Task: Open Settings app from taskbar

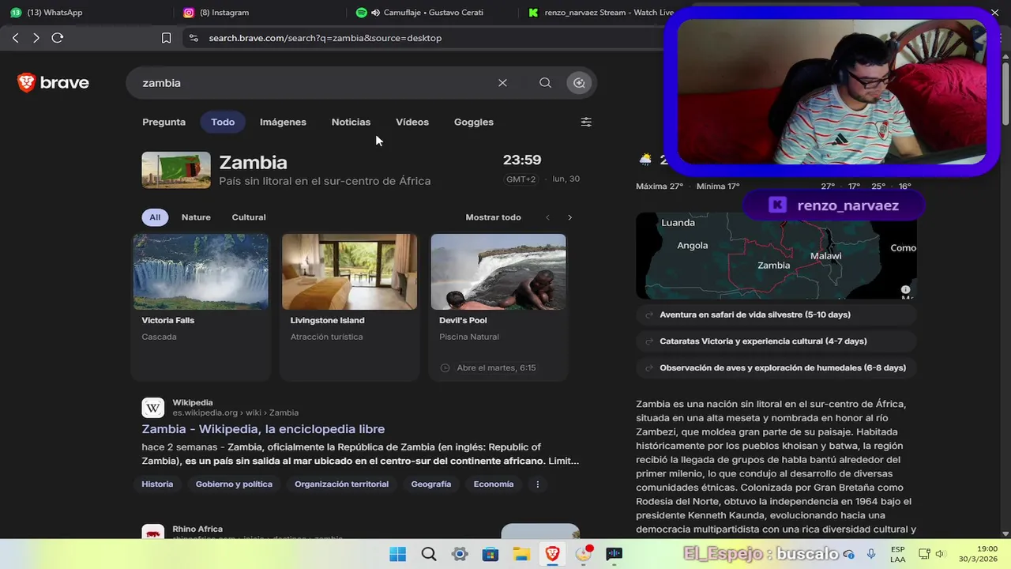Action: [x=460, y=554]
